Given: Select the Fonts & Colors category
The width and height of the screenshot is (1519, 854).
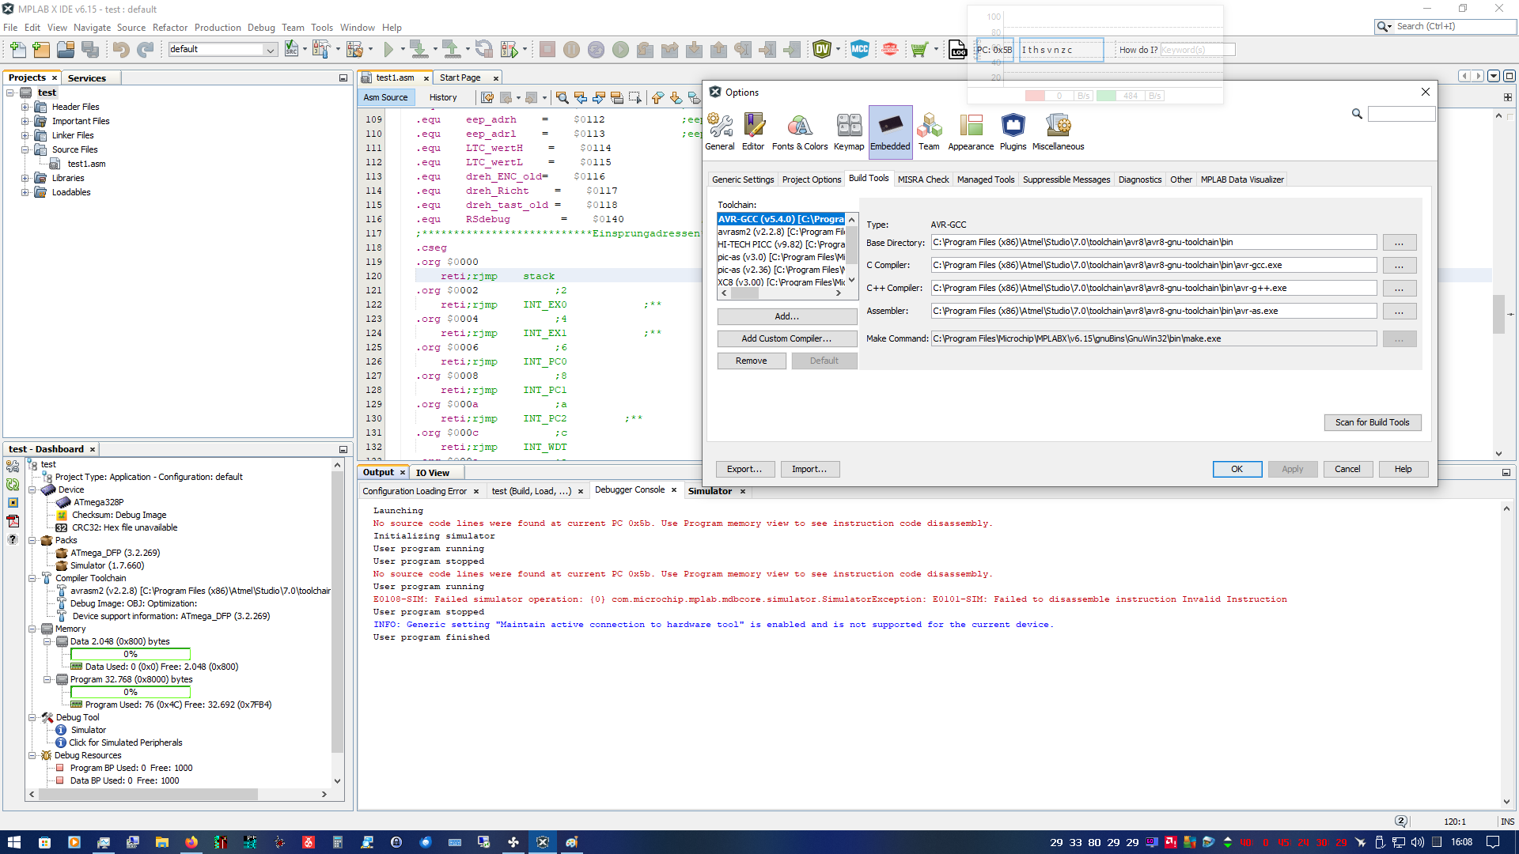Looking at the screenshot, I should pyautogui.click(x=800, y=131).
